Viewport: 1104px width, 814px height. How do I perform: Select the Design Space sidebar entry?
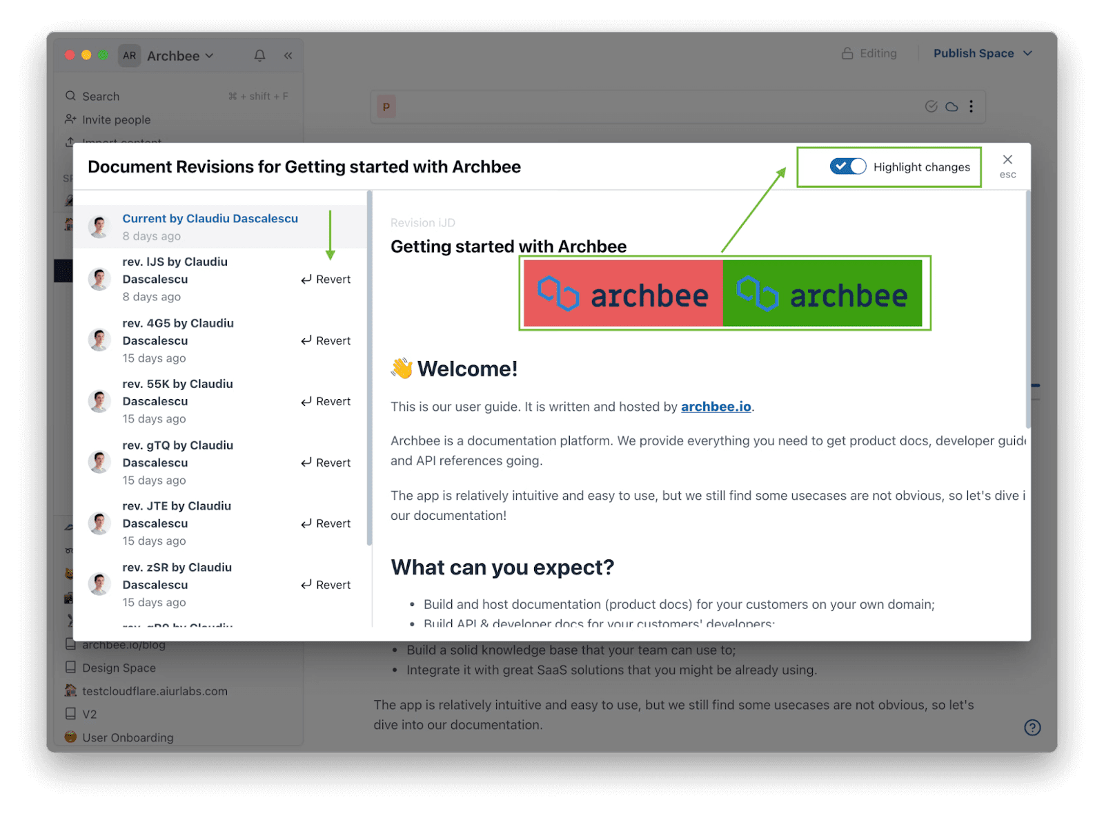coord(119,668)
